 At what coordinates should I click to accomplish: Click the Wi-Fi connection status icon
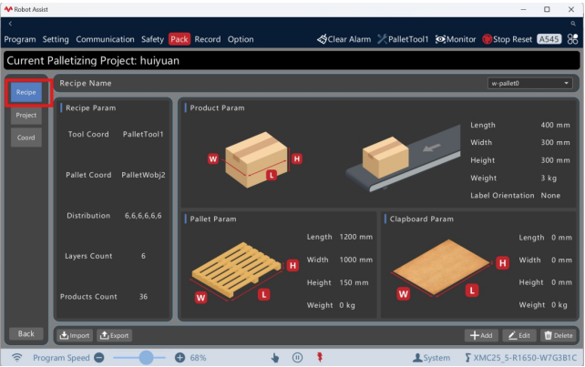(16, 358)
